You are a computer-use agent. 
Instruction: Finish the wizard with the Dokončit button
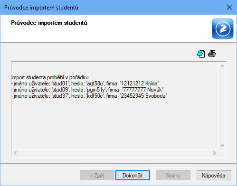[x=133, y=175]
